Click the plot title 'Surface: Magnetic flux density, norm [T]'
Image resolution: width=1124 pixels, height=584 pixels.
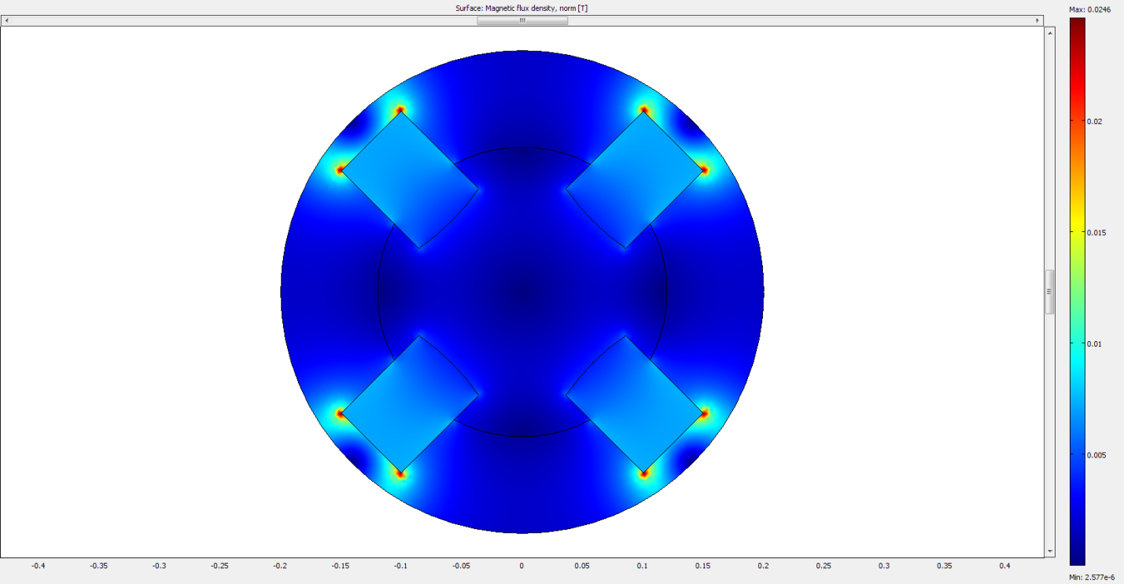pos(521,8)
